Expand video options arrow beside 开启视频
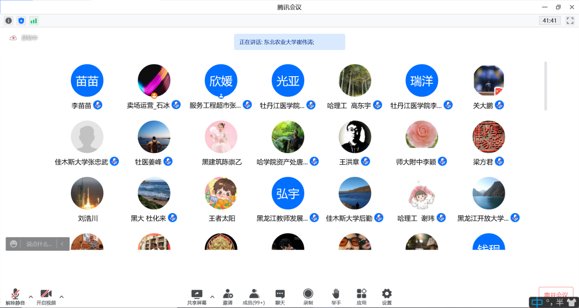The width and height of the screenshot is (579, 308). point(61,297)
